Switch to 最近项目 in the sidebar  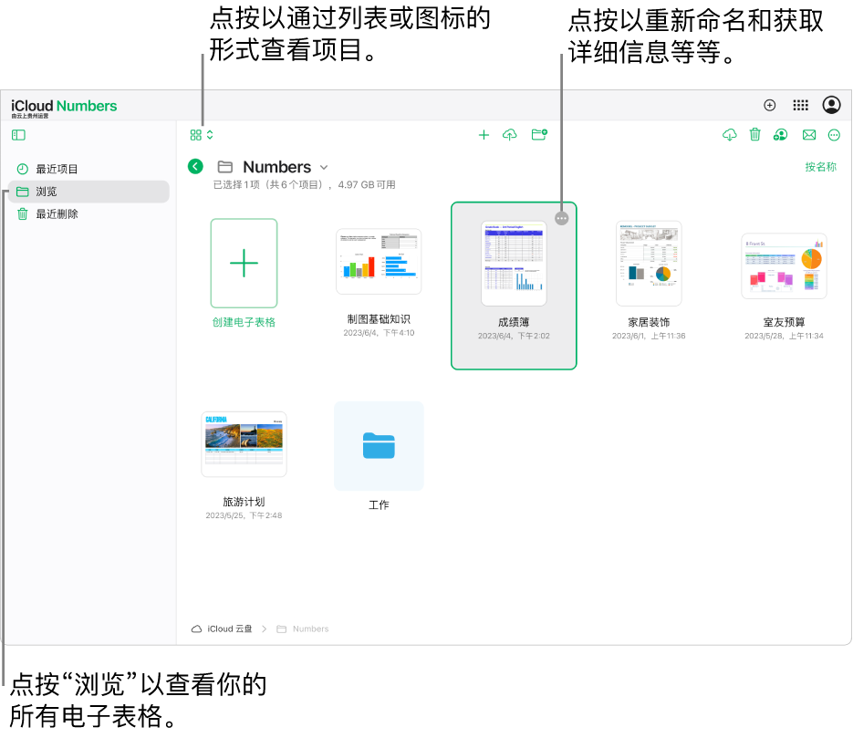57,169
